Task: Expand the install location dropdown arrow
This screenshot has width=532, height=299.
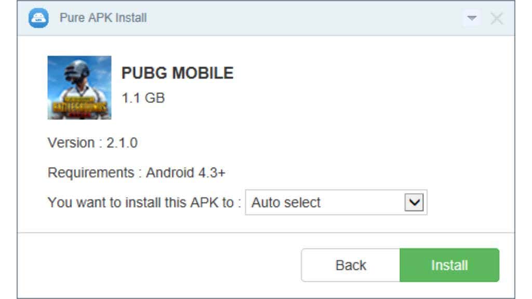Action: (414, 202)
